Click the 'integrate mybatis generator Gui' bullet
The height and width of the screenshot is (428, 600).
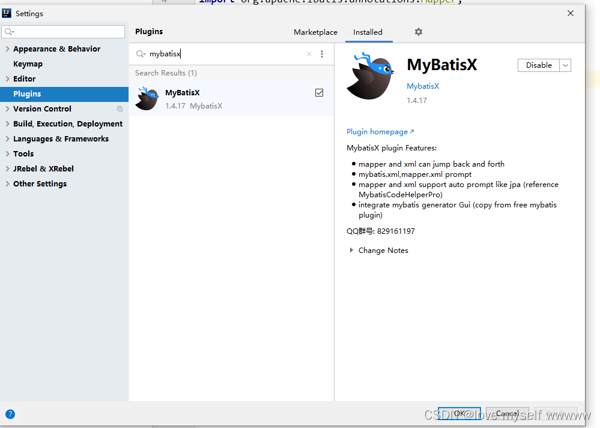(457, 210)
